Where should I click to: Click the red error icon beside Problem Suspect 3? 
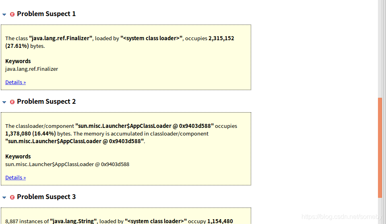(12, 197)
